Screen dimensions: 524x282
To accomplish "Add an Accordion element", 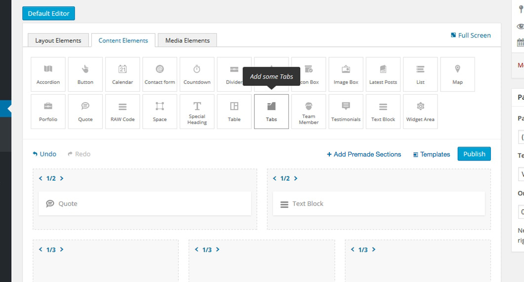I will point(48,74).
